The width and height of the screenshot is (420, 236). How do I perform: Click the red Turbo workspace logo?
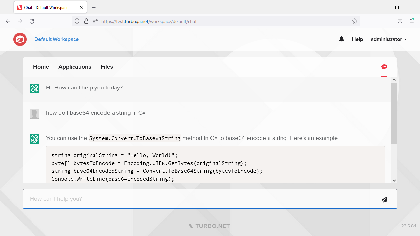[x=20, y=39]
